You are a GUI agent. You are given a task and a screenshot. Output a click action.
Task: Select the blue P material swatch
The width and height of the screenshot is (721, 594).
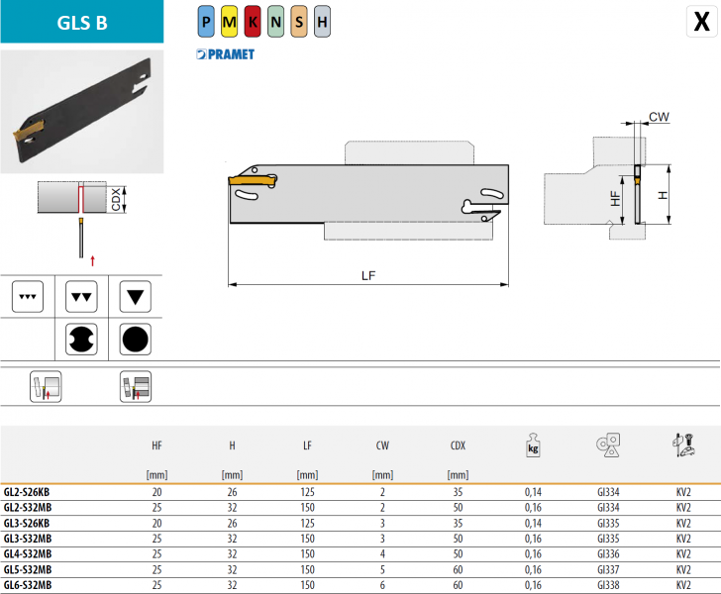point(205,21)
